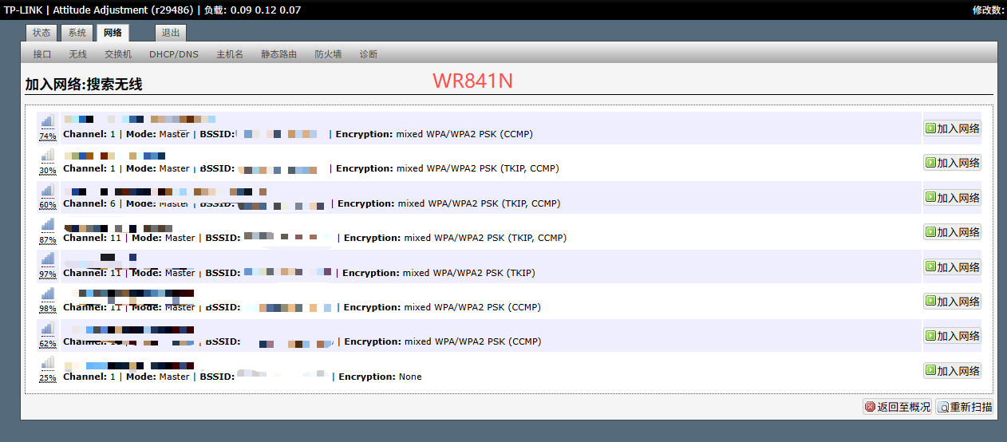Join the network with 98% signal
The image size is (1007, 442).
coord(952,301)
